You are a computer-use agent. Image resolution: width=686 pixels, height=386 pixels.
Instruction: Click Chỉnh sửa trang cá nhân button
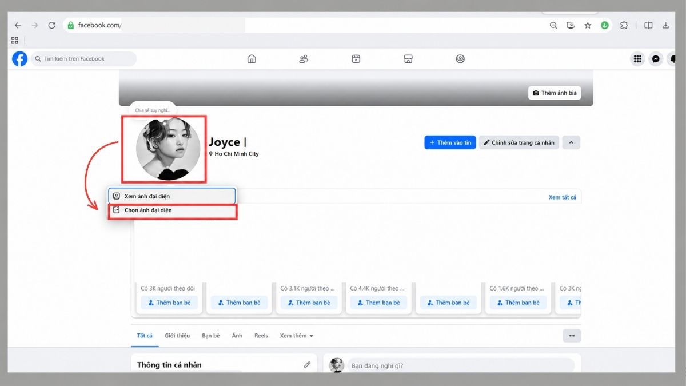[x=519, y=142]
